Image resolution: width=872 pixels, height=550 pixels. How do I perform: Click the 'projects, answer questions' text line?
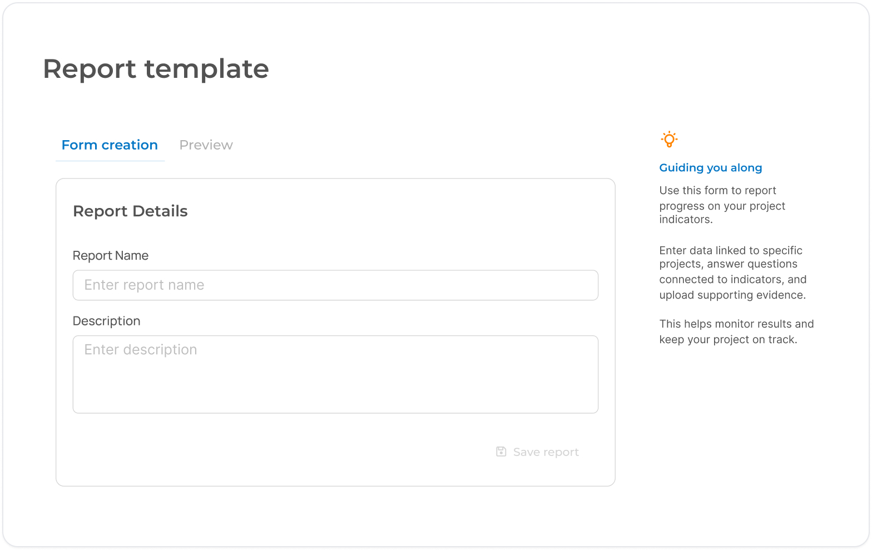pos(728,264)
